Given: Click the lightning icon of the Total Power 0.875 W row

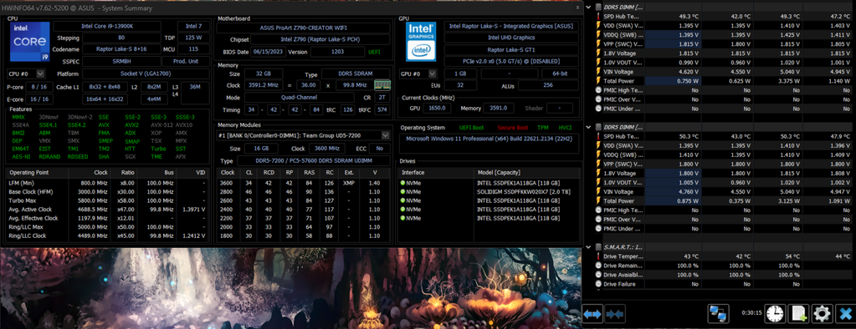Looking at the screenshot, I should pos(598,200).
